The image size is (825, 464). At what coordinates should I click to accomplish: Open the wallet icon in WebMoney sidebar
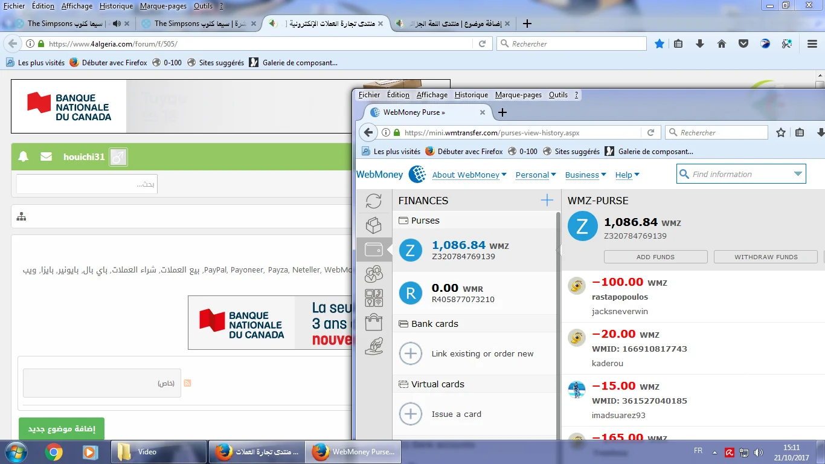point(374,250)
